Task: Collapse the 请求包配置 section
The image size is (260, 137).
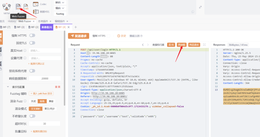Action: coord(8,87)
